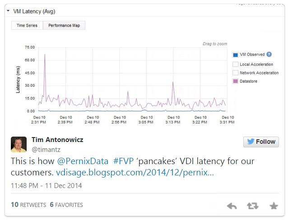View the 6 Favorites list
The width and height of the screenshot is (288, 220).
pos(66,205)
